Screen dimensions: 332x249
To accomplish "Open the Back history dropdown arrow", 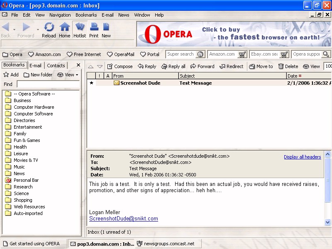I will point(14,29).
